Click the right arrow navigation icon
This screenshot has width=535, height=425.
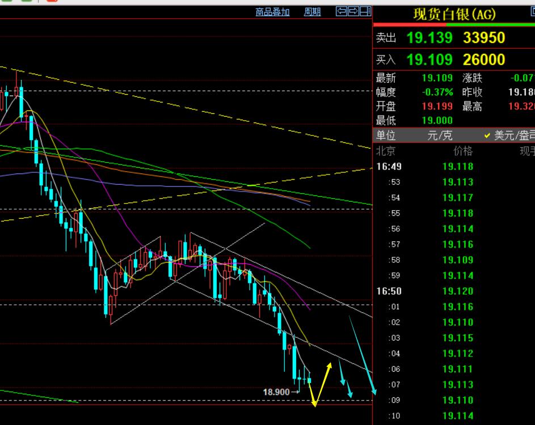tap(353, 11)
